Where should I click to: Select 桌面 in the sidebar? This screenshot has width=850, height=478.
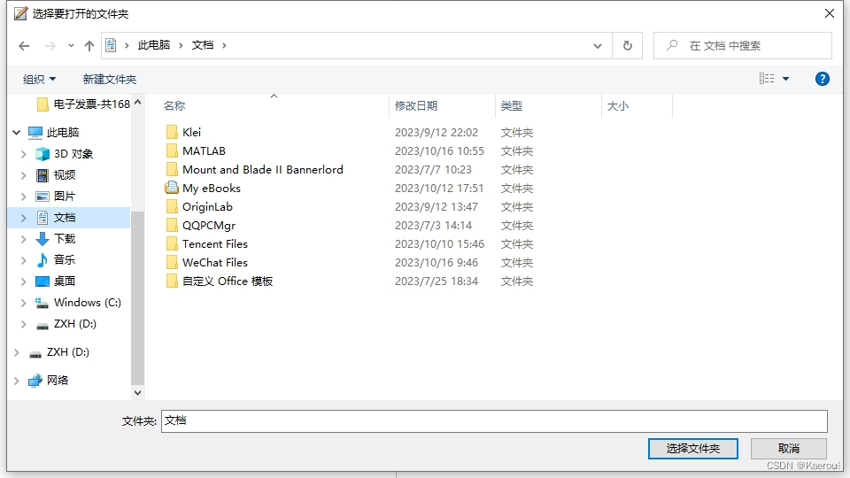55,281
